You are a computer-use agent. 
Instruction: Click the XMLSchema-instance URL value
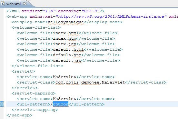click(111, 16)
